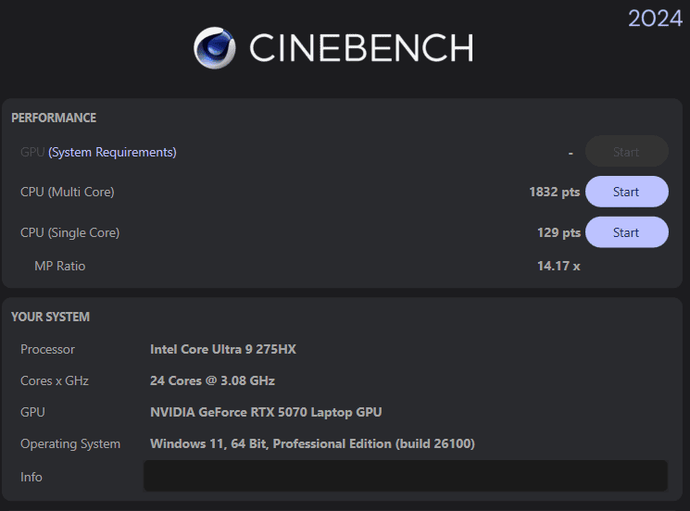The width and height of the screenshot is (690, 511).
Task: Select the 129 pts single core score
Action: pyautogui.click(x=558, y=232)
